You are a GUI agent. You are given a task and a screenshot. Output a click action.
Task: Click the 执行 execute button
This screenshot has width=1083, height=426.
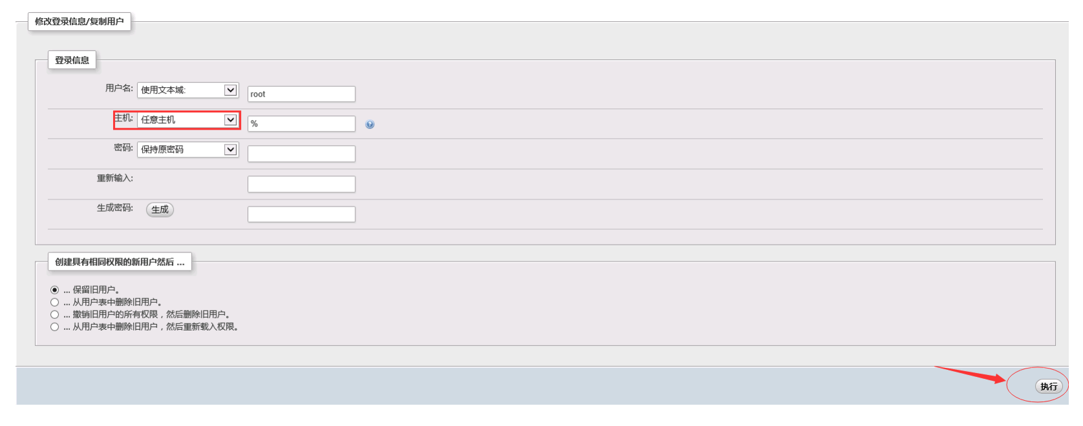click(x=1049, y=387)
